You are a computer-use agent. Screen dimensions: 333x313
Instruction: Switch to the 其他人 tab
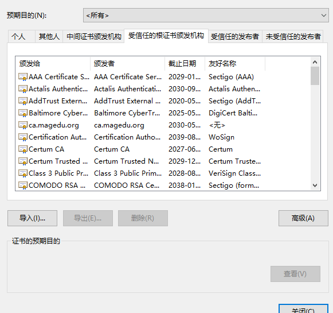[x=49, y=37]
